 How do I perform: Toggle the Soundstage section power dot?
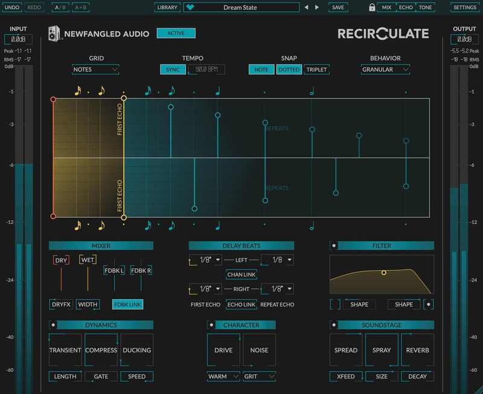click(334, 325)
